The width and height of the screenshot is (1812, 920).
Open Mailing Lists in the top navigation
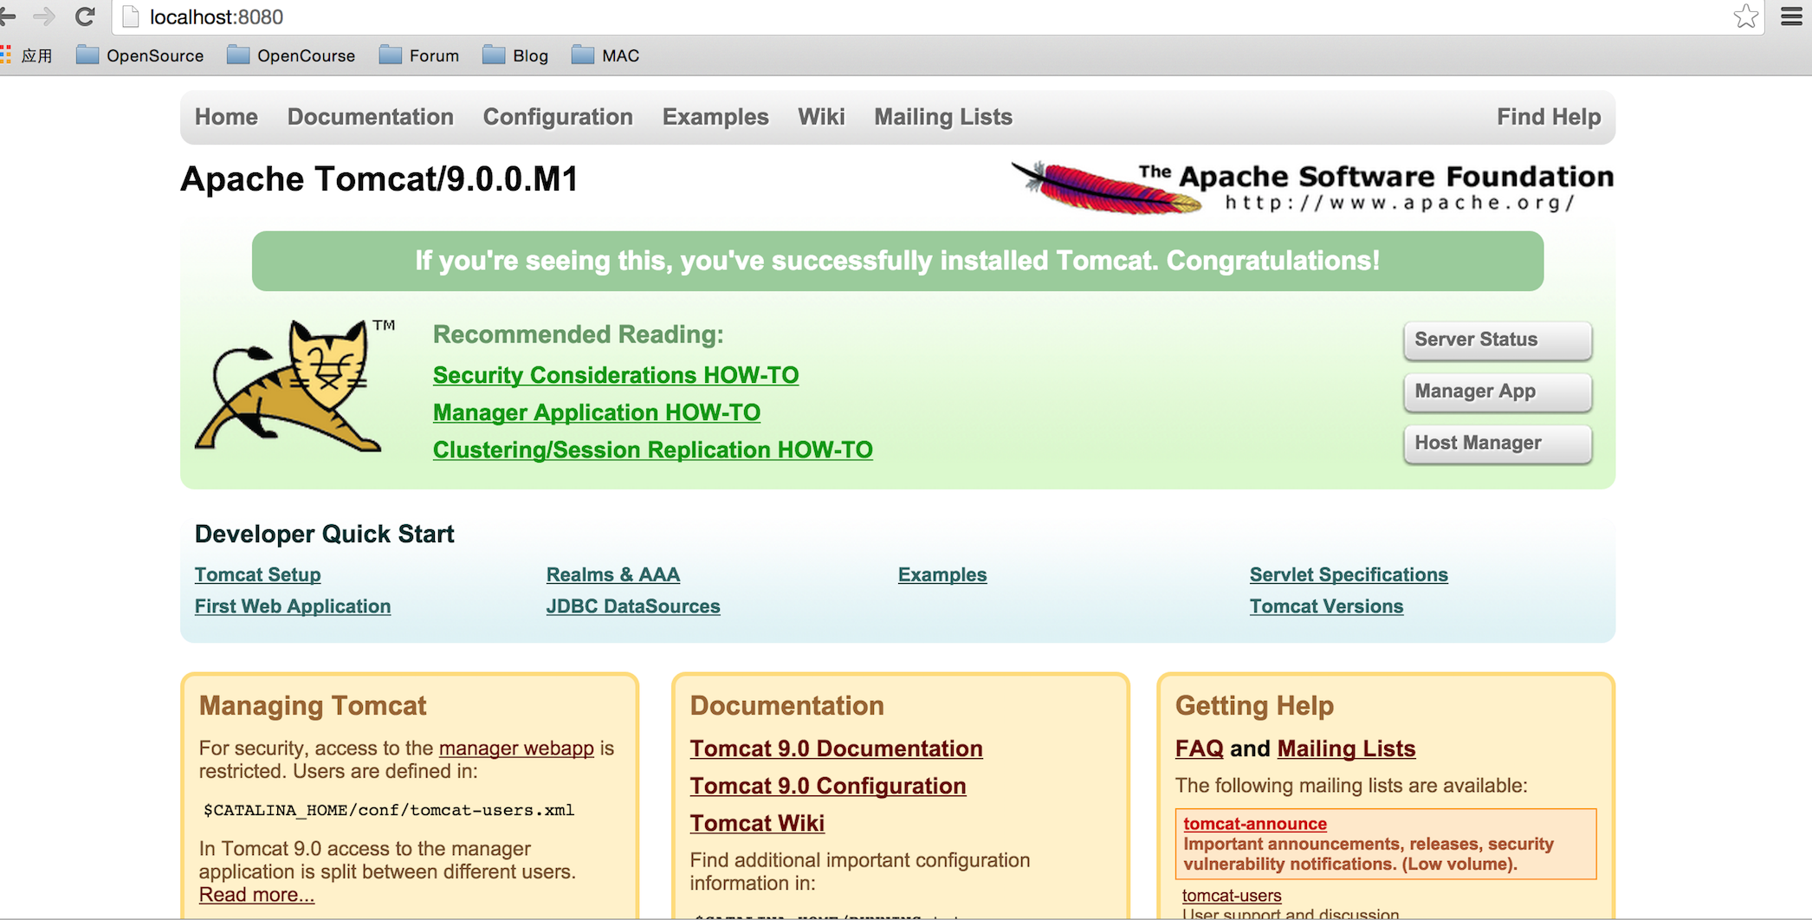click(x=943, y=117)
